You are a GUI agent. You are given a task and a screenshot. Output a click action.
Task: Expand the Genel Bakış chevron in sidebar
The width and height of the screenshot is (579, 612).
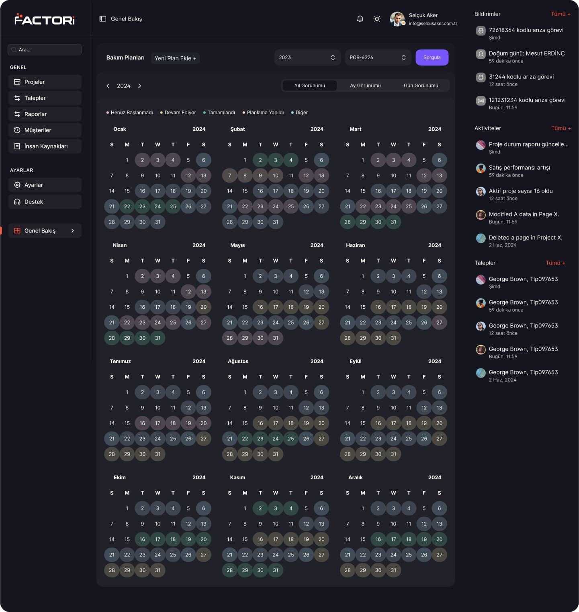[73, 231]
